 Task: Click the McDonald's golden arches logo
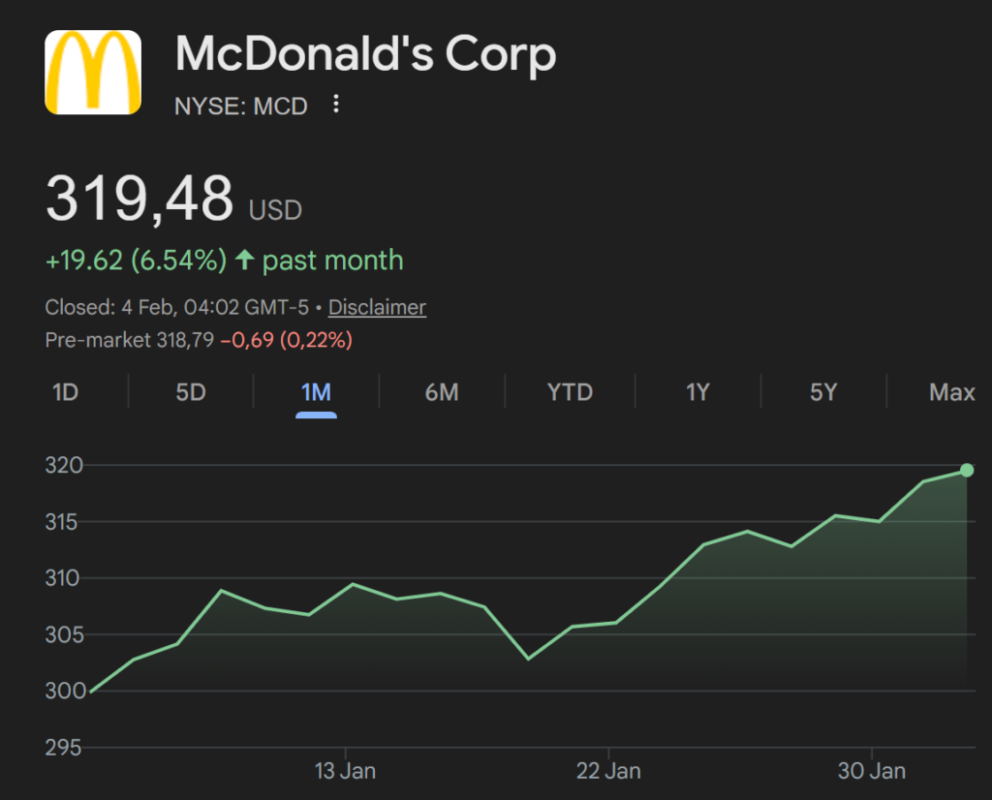[x=92, y=72]
